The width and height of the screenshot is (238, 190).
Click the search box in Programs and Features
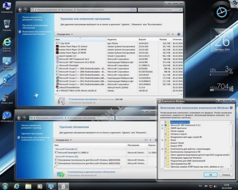pos(160,10)
